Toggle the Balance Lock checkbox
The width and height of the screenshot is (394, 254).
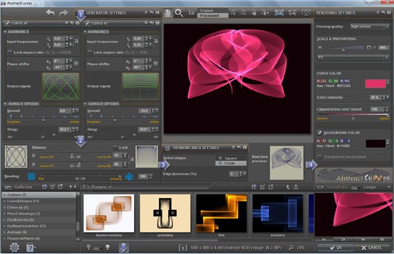tap(115, 147)
